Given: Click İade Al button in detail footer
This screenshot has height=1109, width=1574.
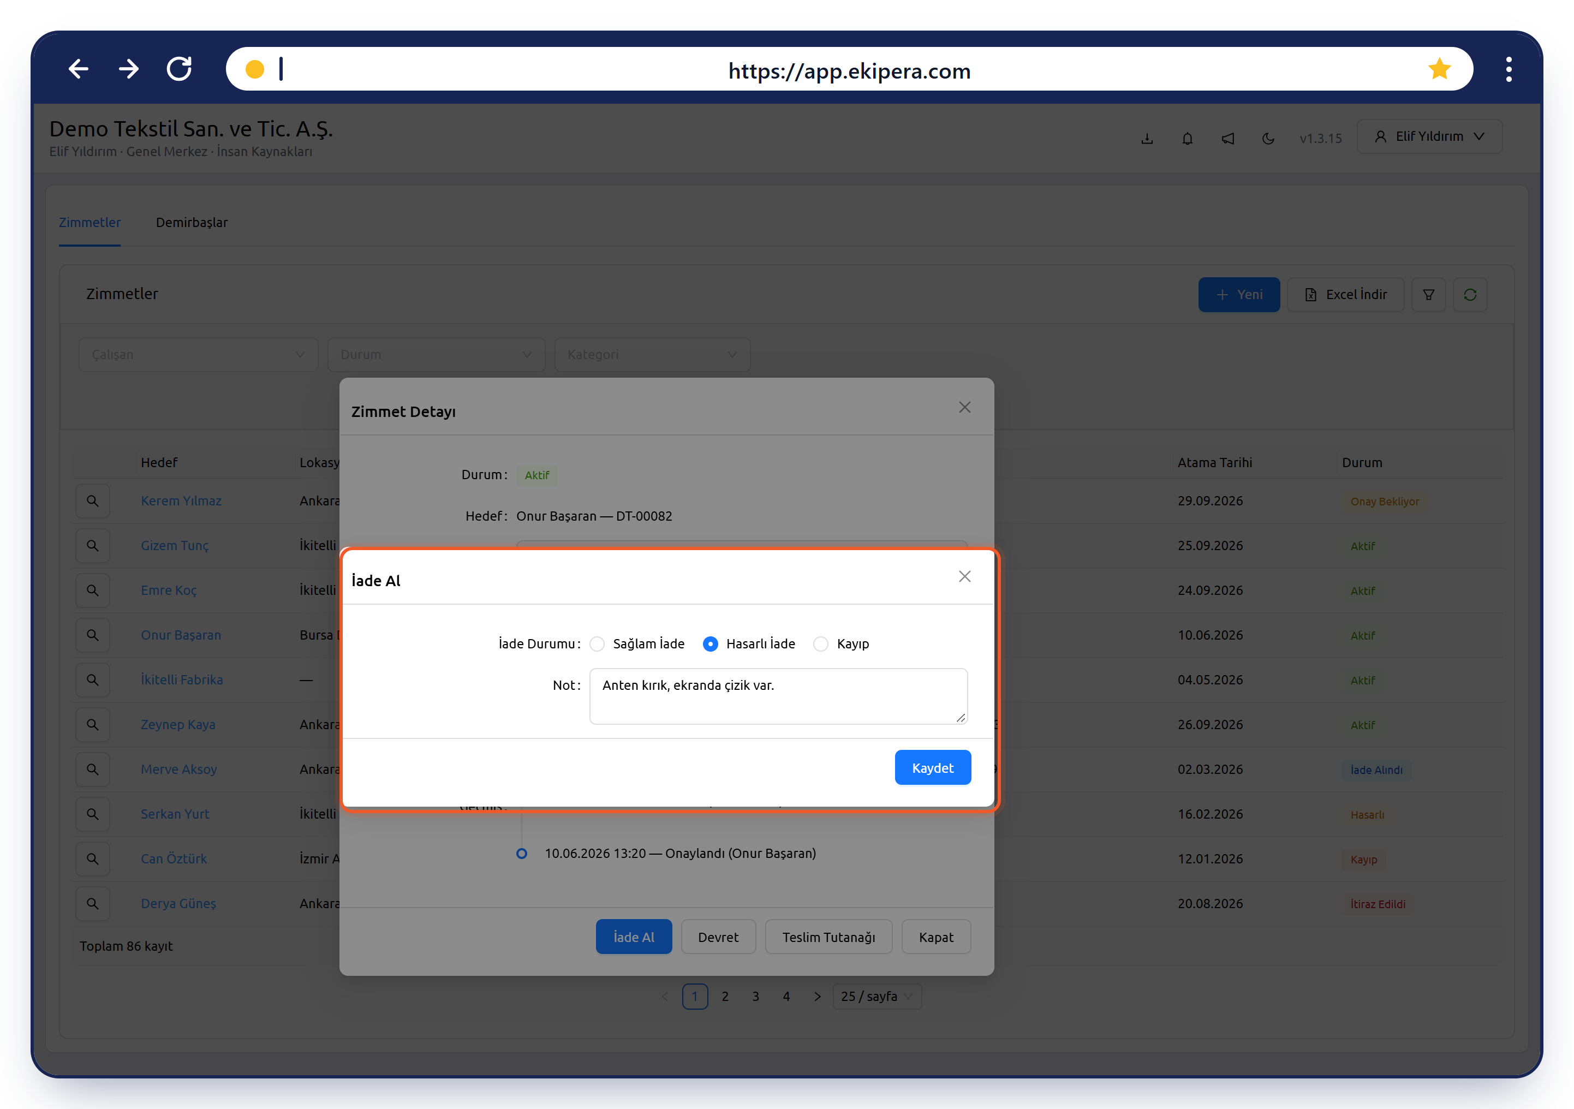Looking at the screenshot, I should click(x=634, y=937).
